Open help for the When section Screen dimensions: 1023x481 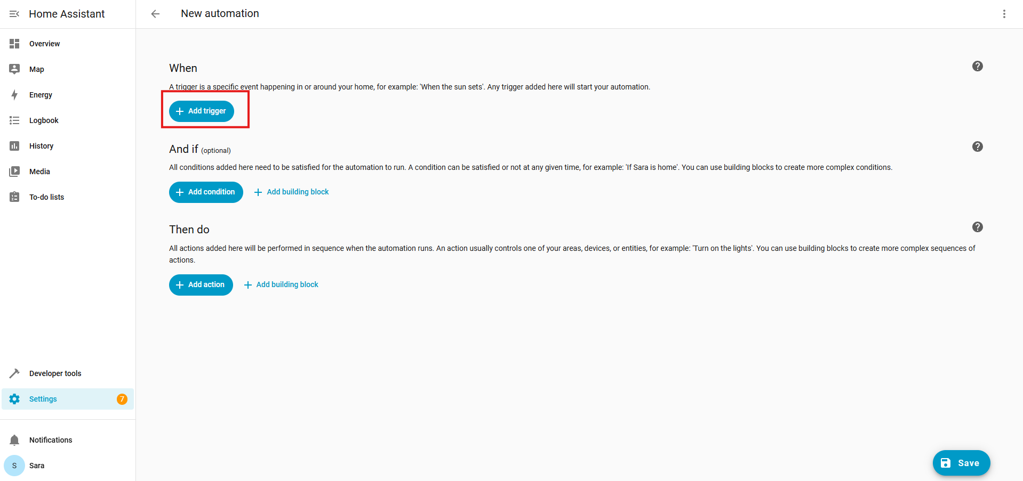click(977, 66)
